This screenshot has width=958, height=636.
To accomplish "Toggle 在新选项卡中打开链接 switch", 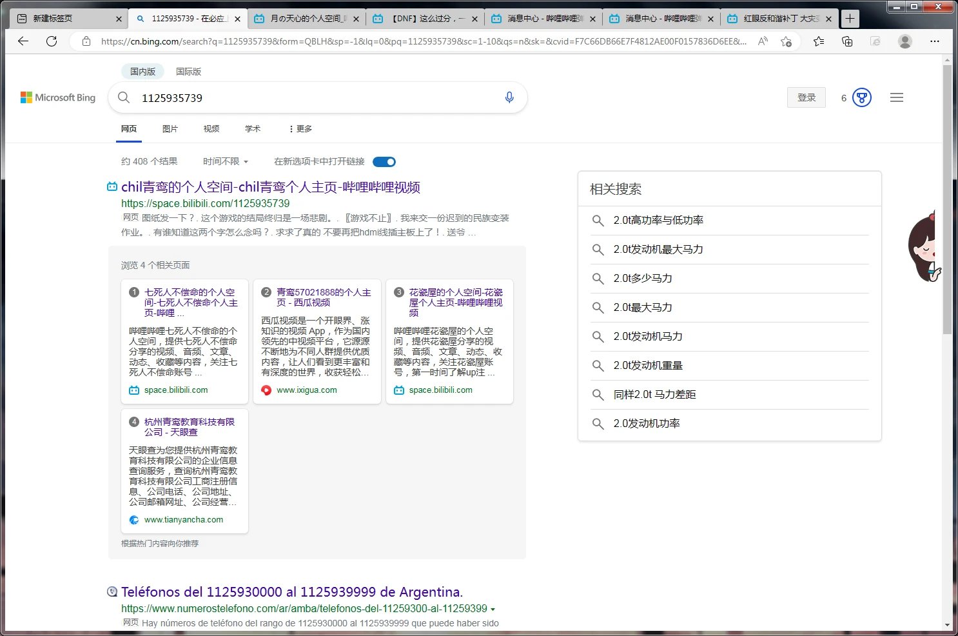I will pyautogui.click(x=384, y=162).
